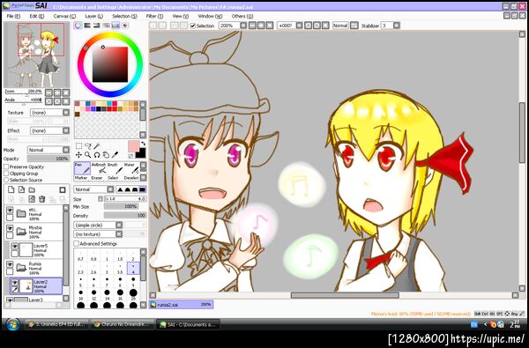Create a new layer folder
Image resolution: width=529 pixels, height=348 pixels.
coord(32,189)
